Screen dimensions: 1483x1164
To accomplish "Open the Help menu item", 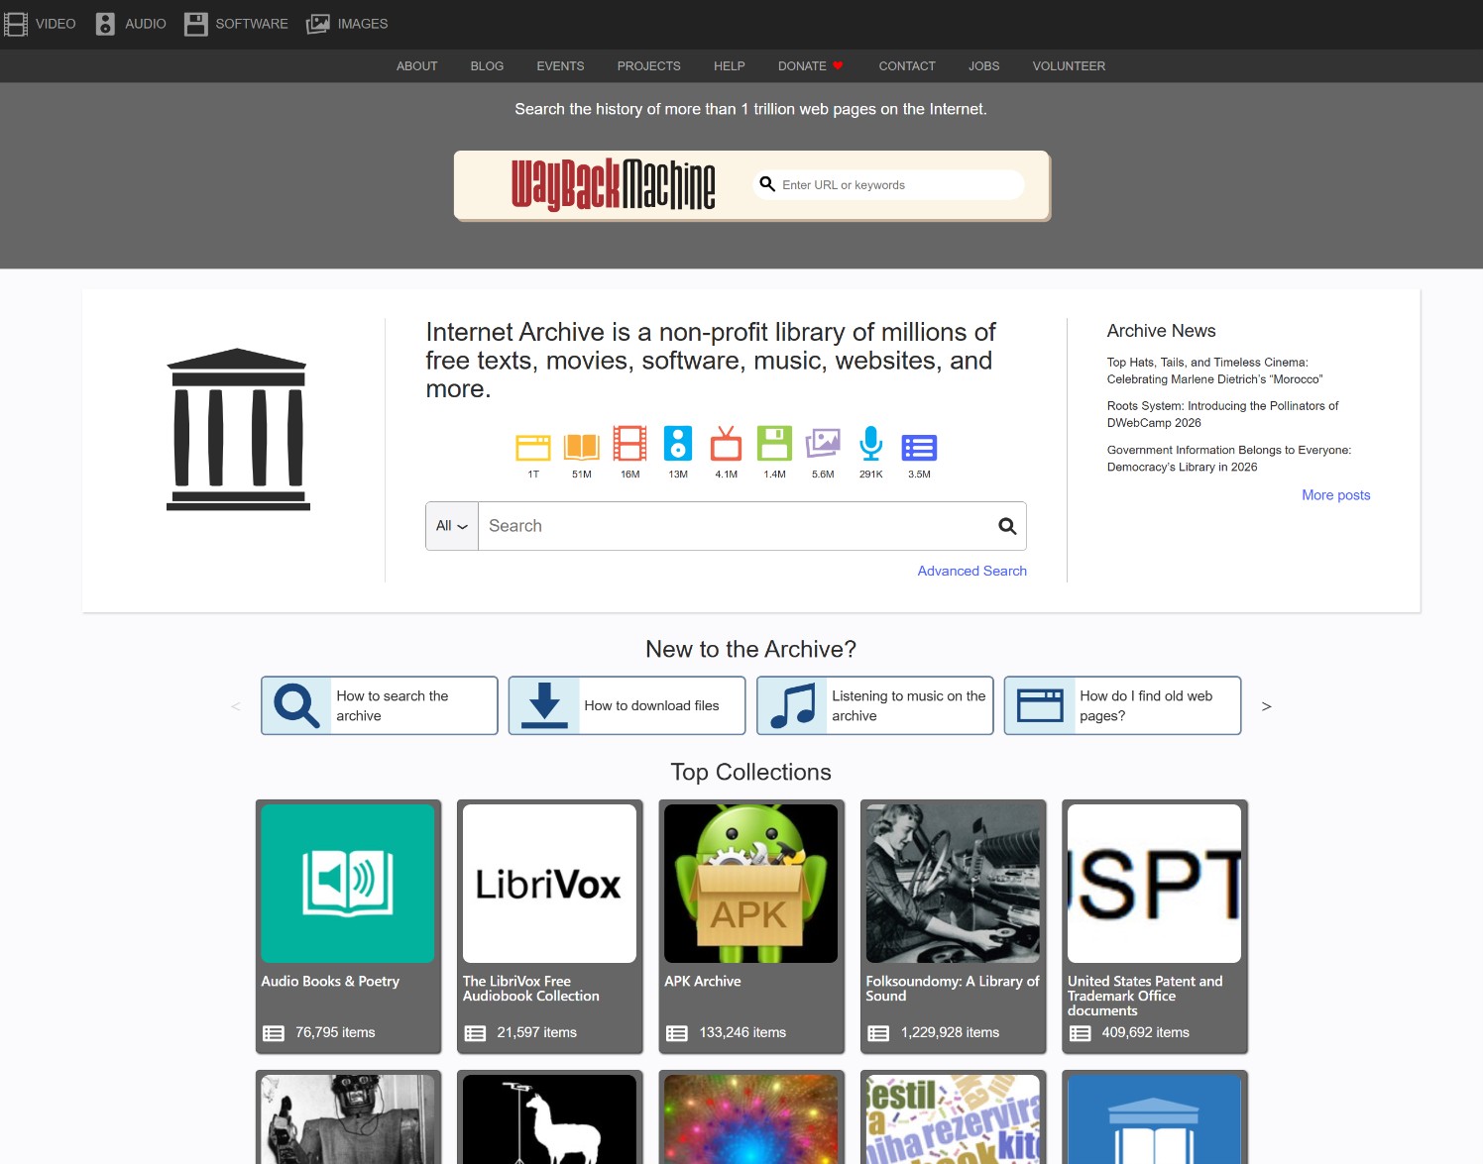I will coord(730,66).
